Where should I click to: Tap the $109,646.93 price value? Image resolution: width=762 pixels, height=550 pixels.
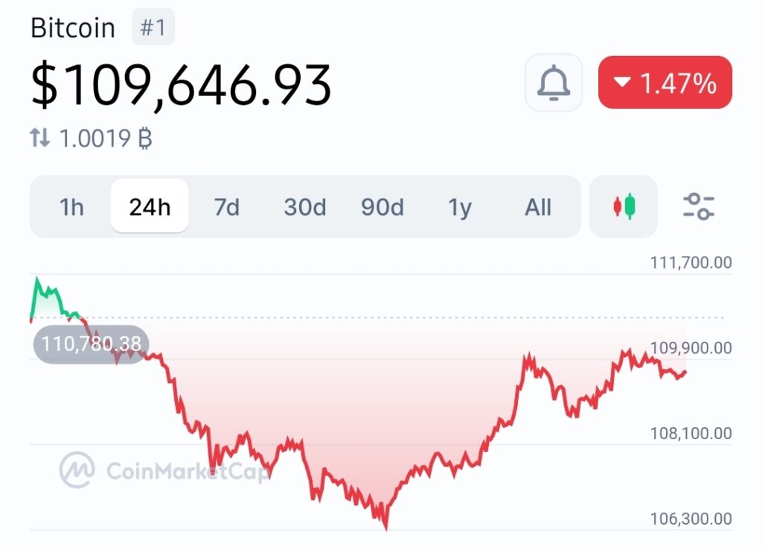point(181,84)
